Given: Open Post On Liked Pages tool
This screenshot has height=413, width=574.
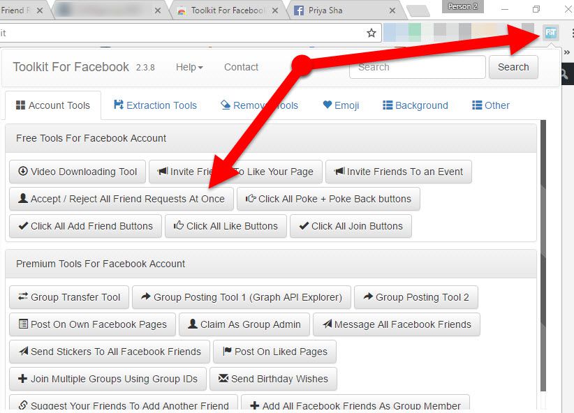Looking at the screenshot, I should pos(274,352).
